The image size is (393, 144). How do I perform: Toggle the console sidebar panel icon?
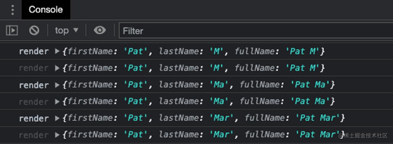pos(12,30)
